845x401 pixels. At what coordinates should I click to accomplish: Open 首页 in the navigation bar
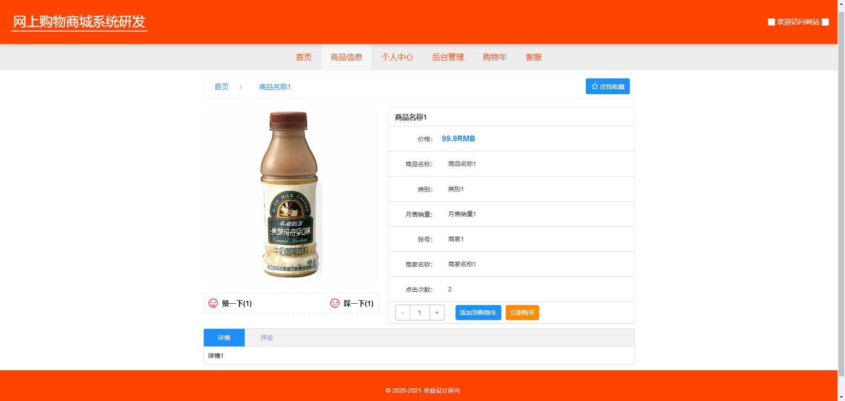click(304, 57)
